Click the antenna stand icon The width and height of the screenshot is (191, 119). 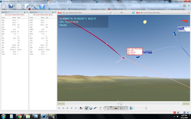point(100,108)
